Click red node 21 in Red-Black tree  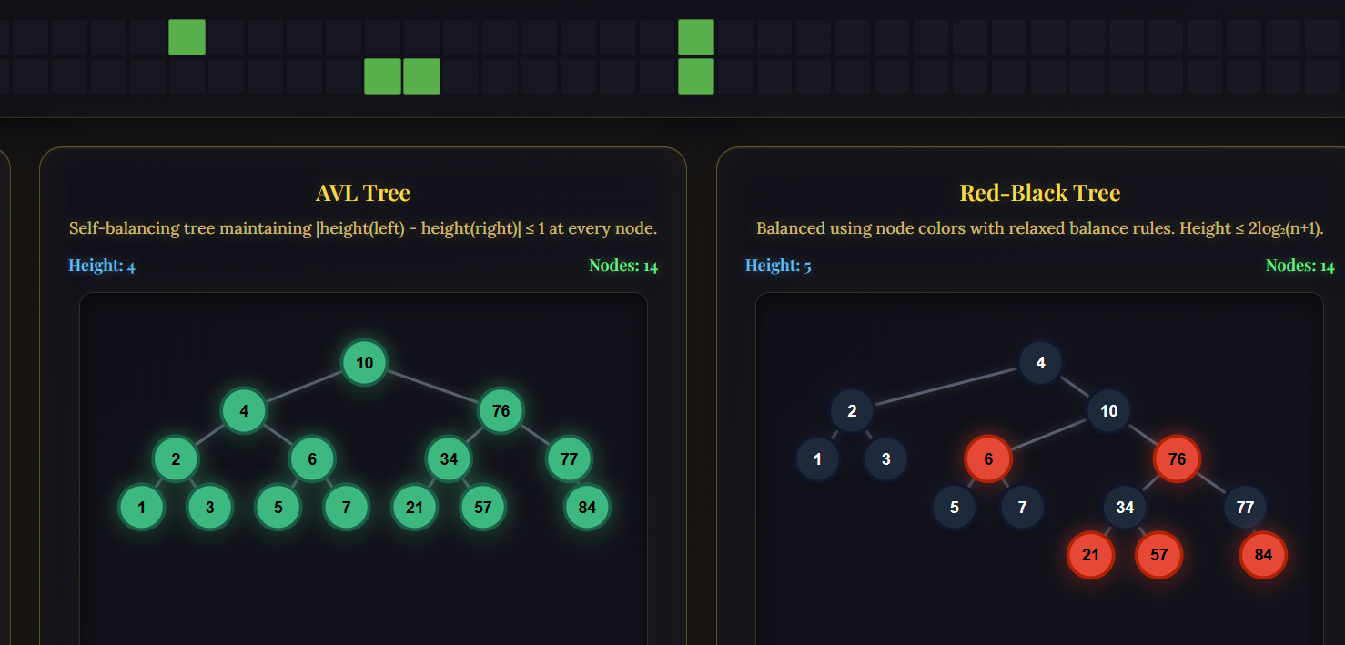1090,555
